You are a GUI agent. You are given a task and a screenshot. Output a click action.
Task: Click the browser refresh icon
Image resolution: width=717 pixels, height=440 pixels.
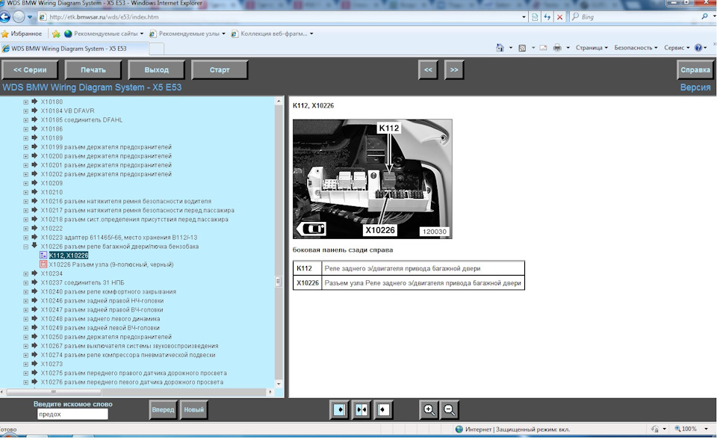tap(547, 16)
